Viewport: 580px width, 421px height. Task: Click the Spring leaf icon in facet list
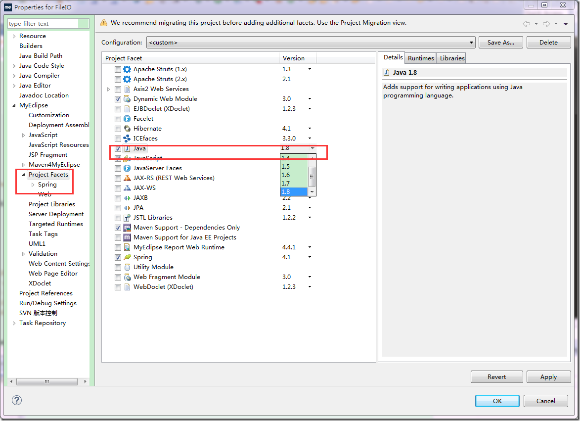click(127, 257)
